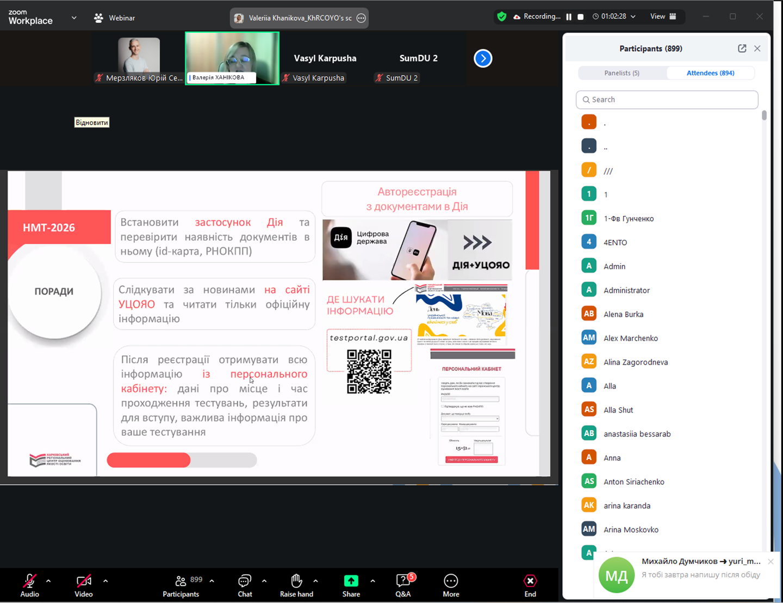The image size is (783, 603).
Task: Click the Raise hand icon
Action: [x=296, y=582]
